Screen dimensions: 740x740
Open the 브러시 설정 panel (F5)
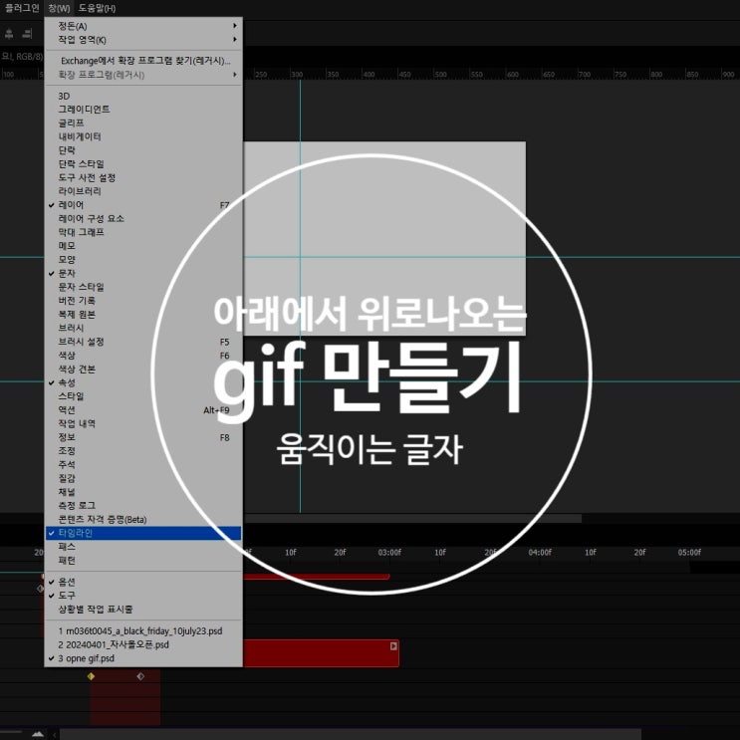(x=143, y=342)
